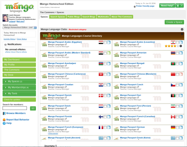The width and height of the screenshot is (187, 147).
Task: Click the red members icon on Chinese (Mandarin)
Action: click(x=181, y=74)
